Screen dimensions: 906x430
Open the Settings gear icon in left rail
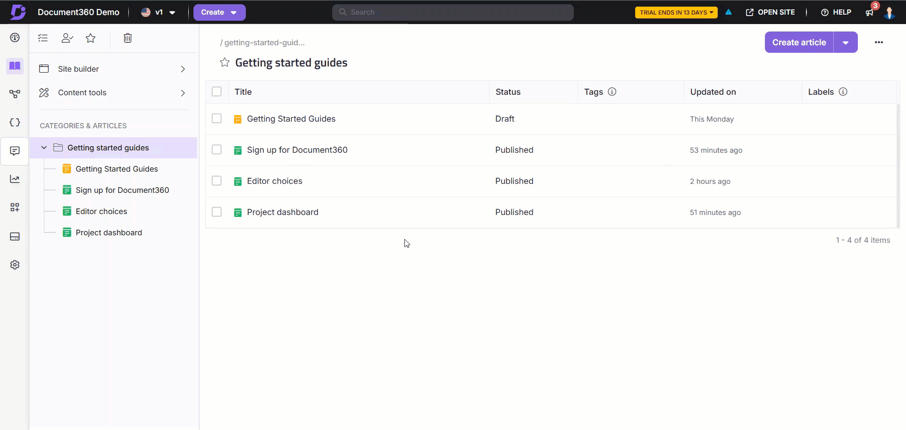15,265
